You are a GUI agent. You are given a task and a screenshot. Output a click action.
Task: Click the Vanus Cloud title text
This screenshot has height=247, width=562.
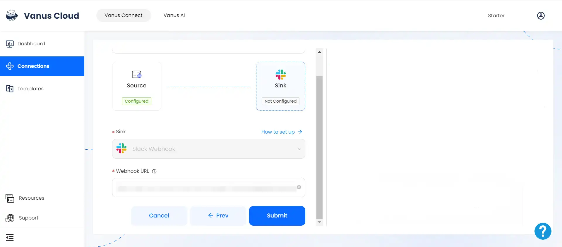pos(52,15)
